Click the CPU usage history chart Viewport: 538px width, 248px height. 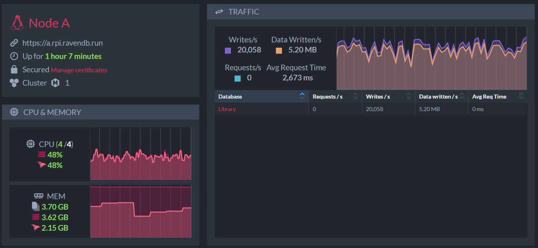point(141,154)
